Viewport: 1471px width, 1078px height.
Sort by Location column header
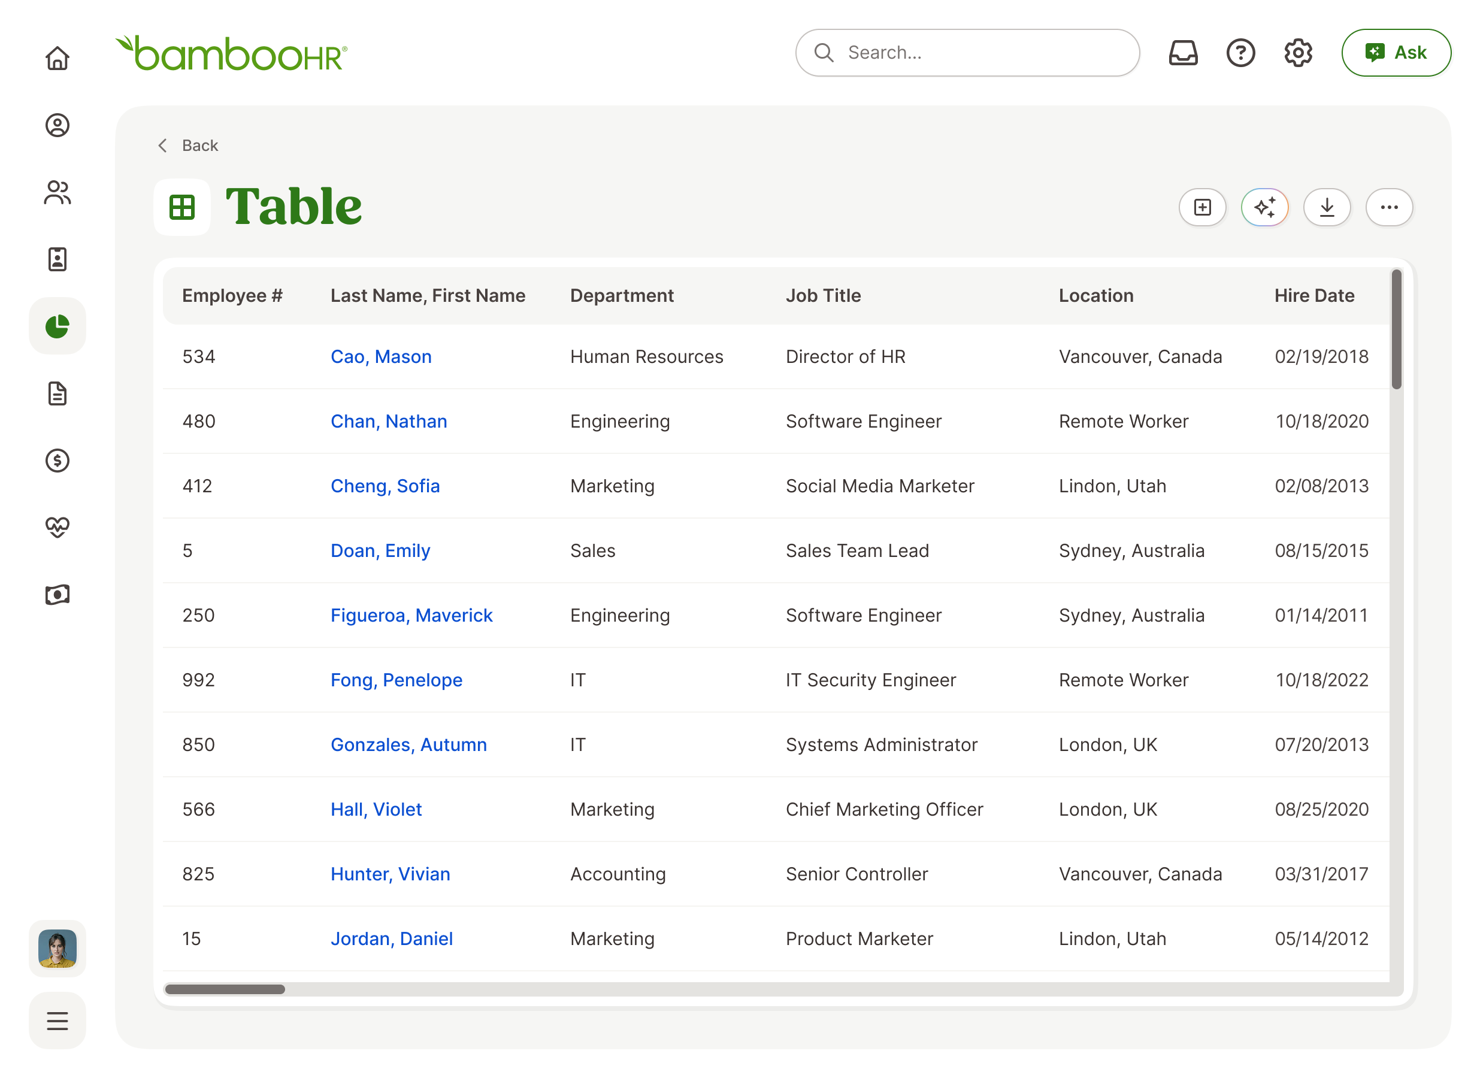tap(1095, 296)
